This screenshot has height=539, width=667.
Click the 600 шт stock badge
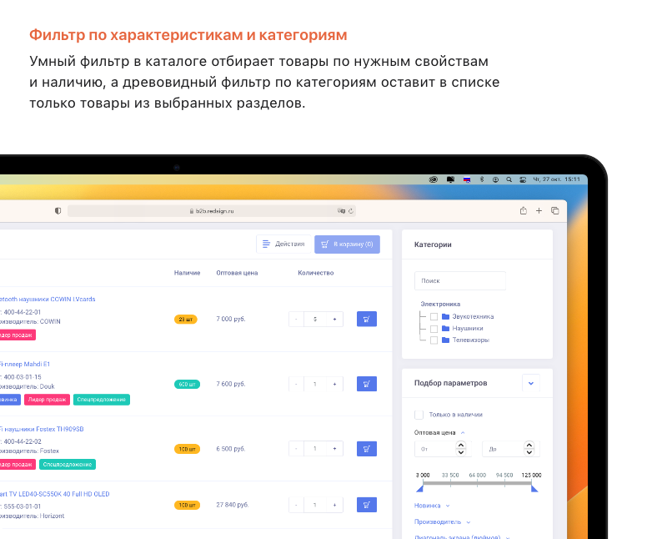coord(187,385)
